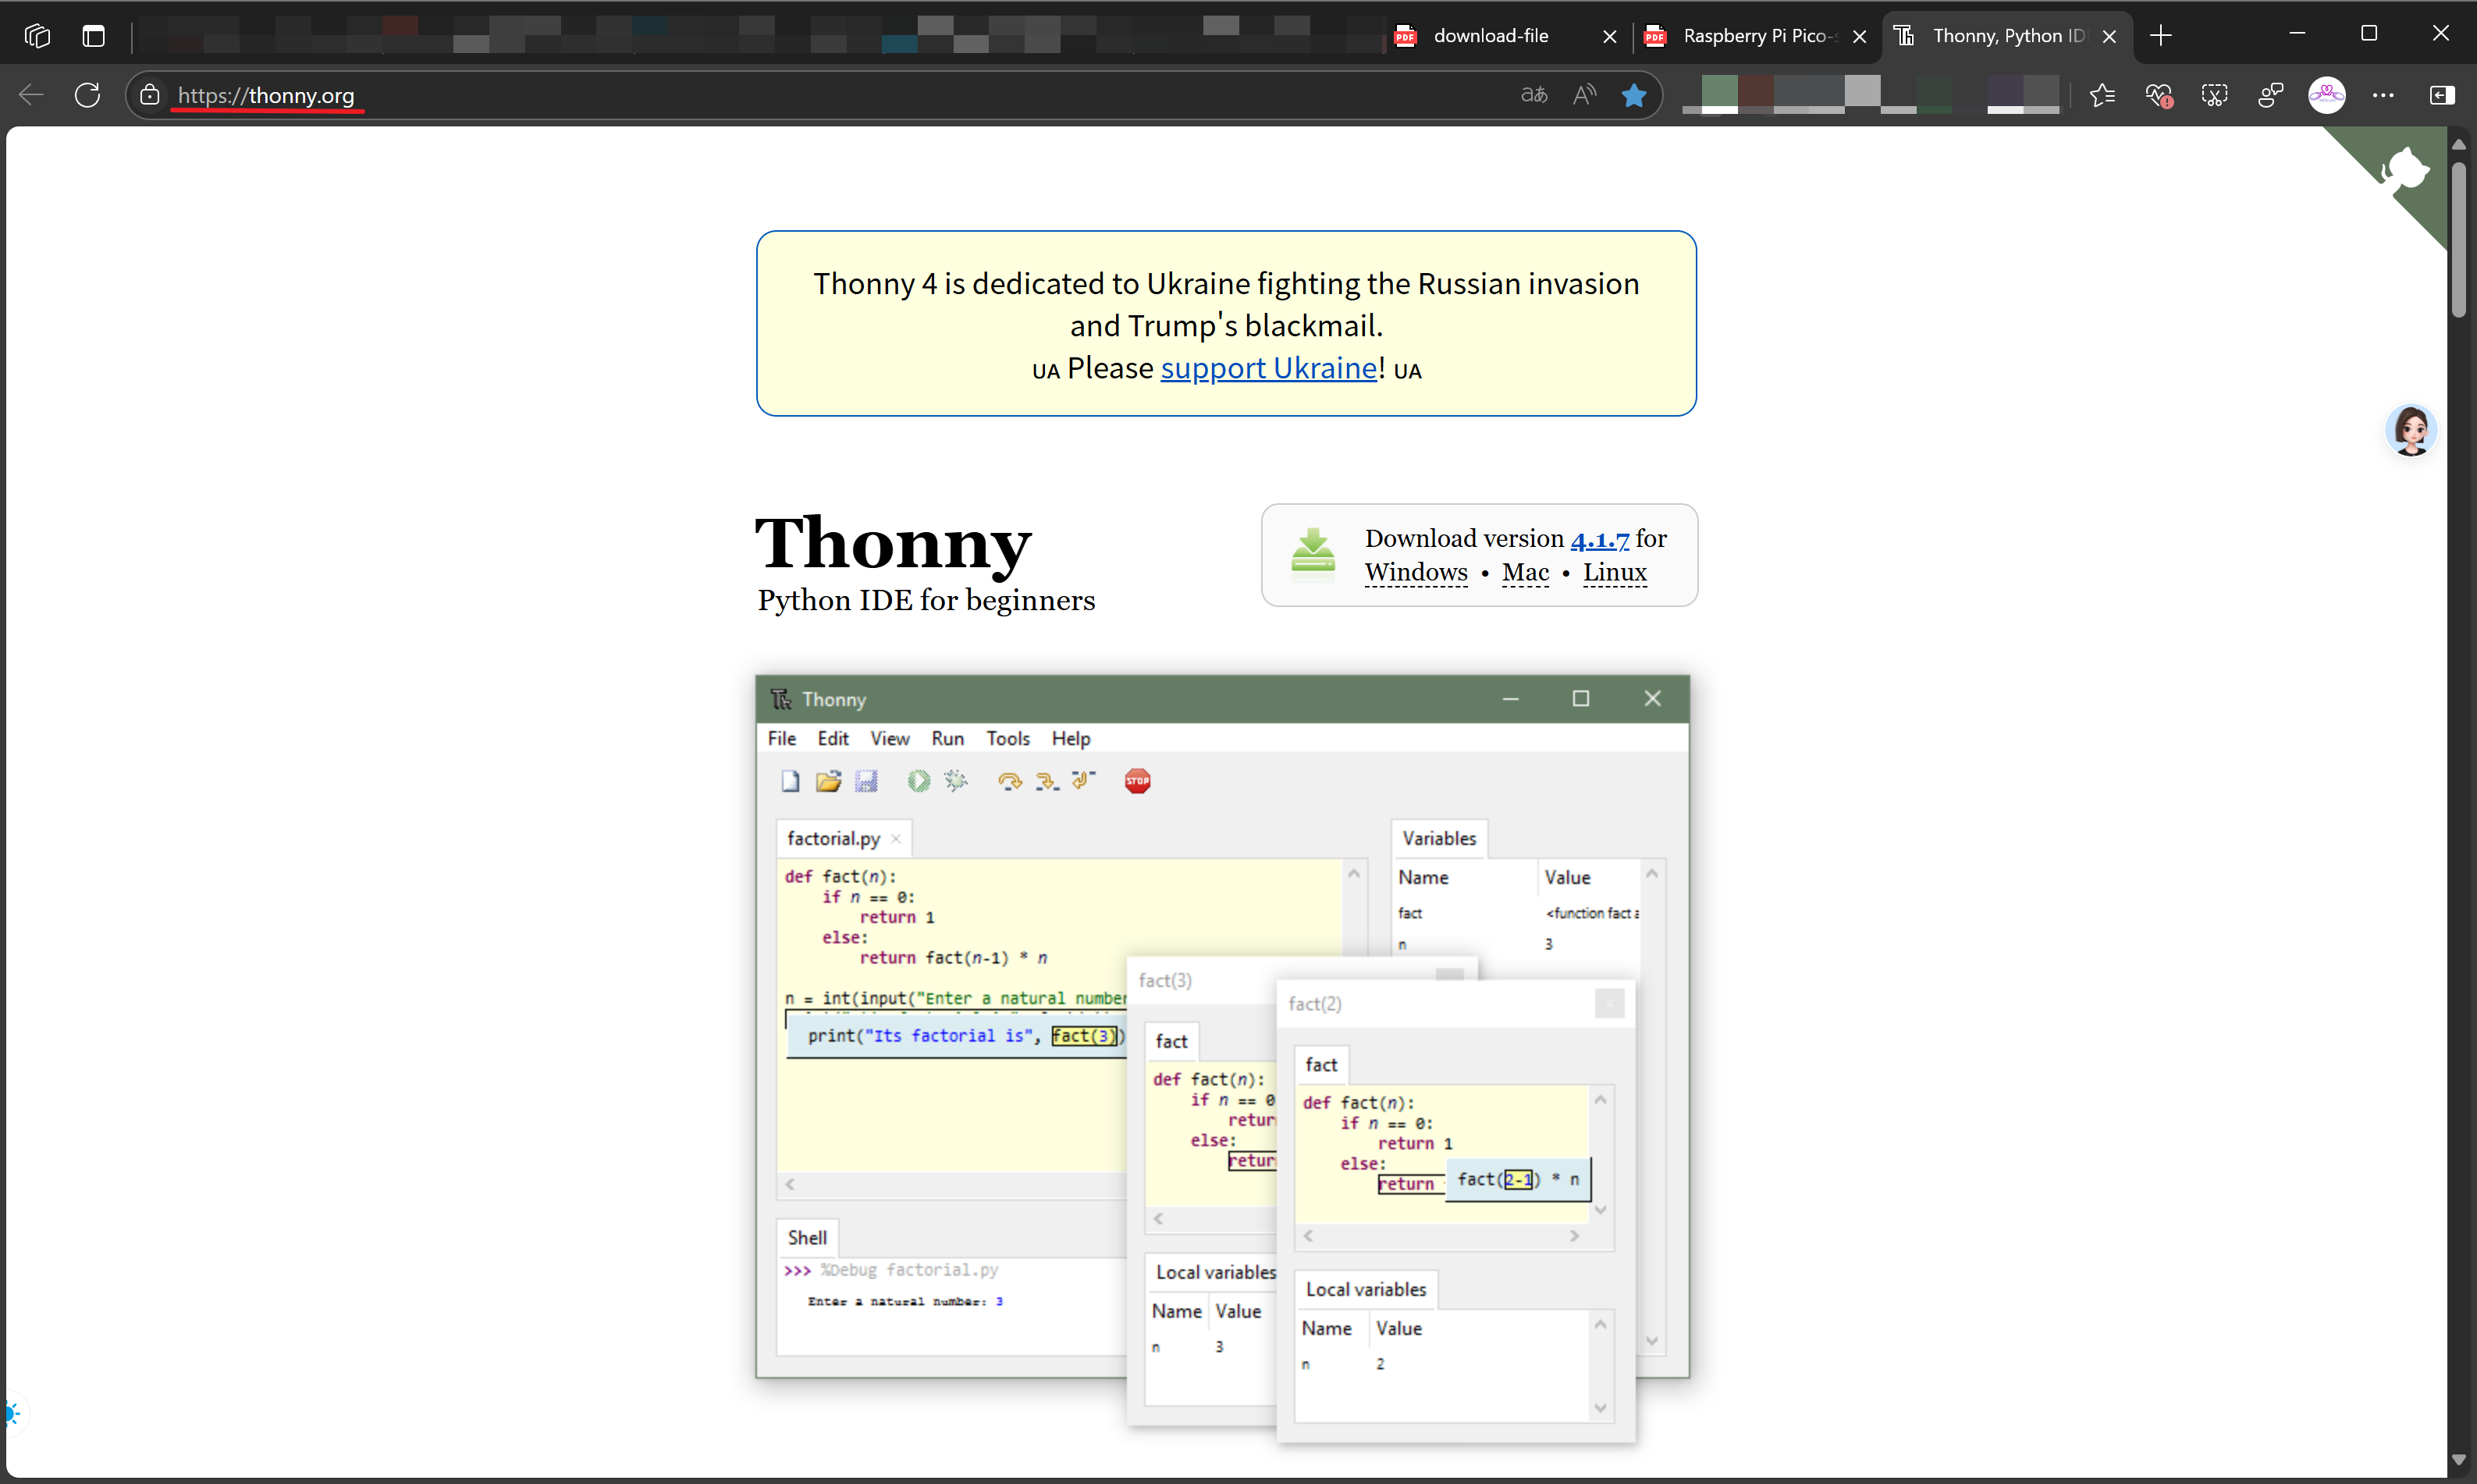Refresh the thonny.org page

88,95
